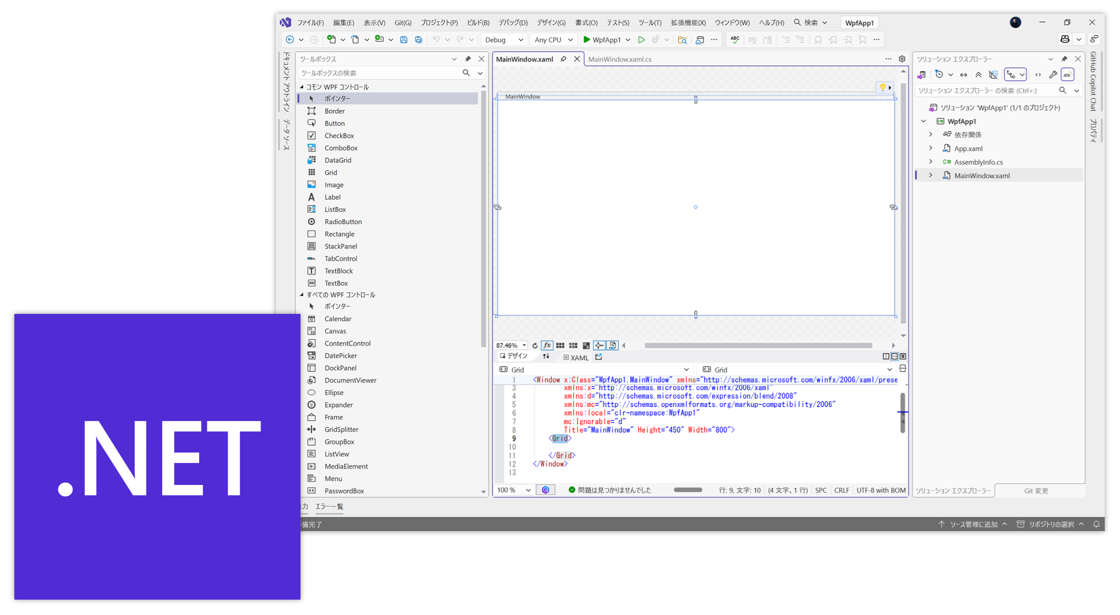This screenshot has height=615, width=1120.
Task: Click ソース管理に追加 in the status bar
Action: (973, 524)
